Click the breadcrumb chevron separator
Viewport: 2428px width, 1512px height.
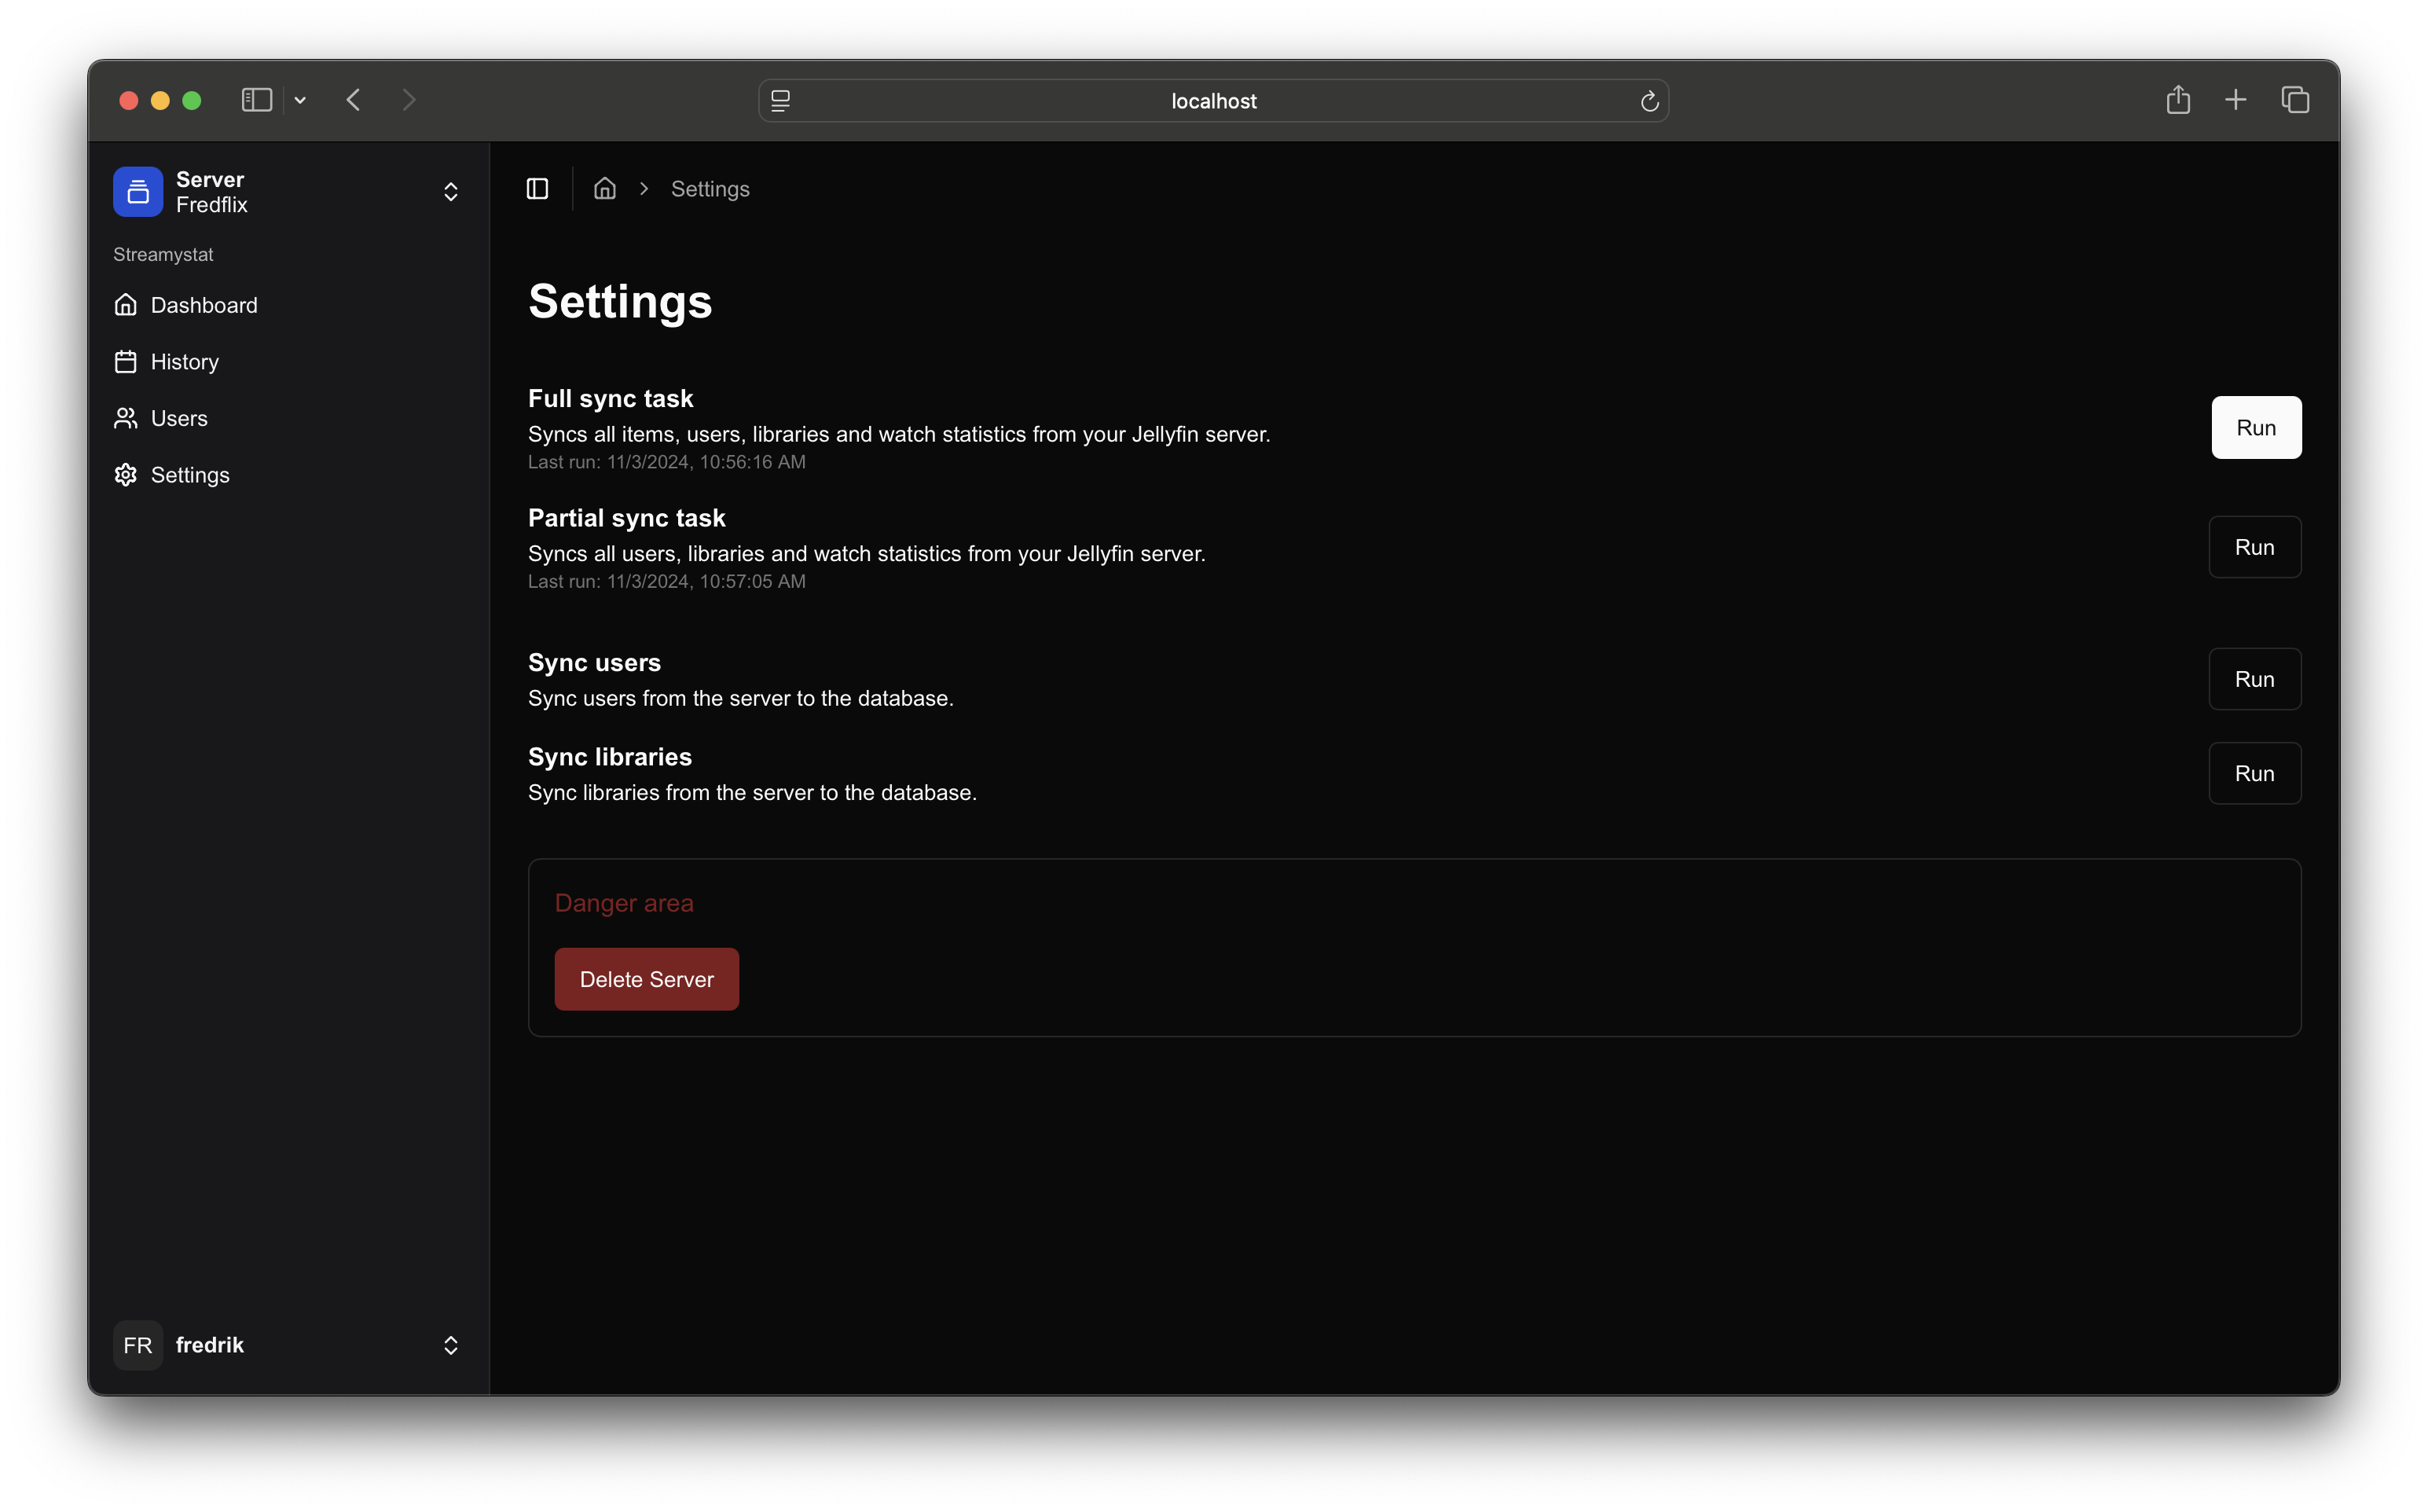[x=645, y=188]
